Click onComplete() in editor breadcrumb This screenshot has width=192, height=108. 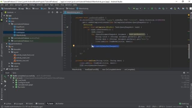(x=130, y=69)
